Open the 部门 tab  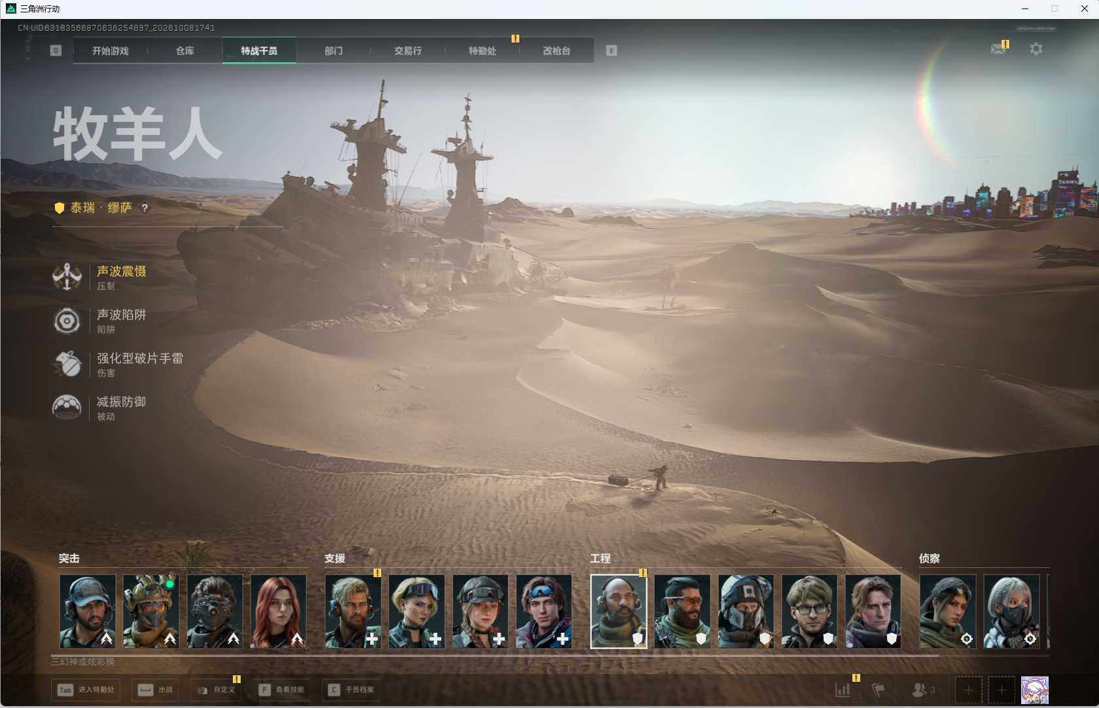click(x=334, y=50)
